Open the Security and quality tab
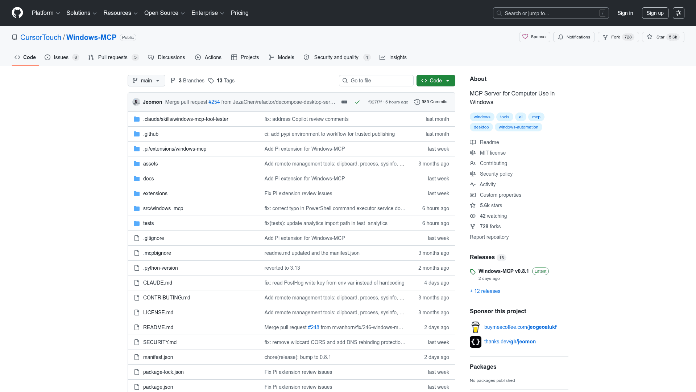 (337, 57)
